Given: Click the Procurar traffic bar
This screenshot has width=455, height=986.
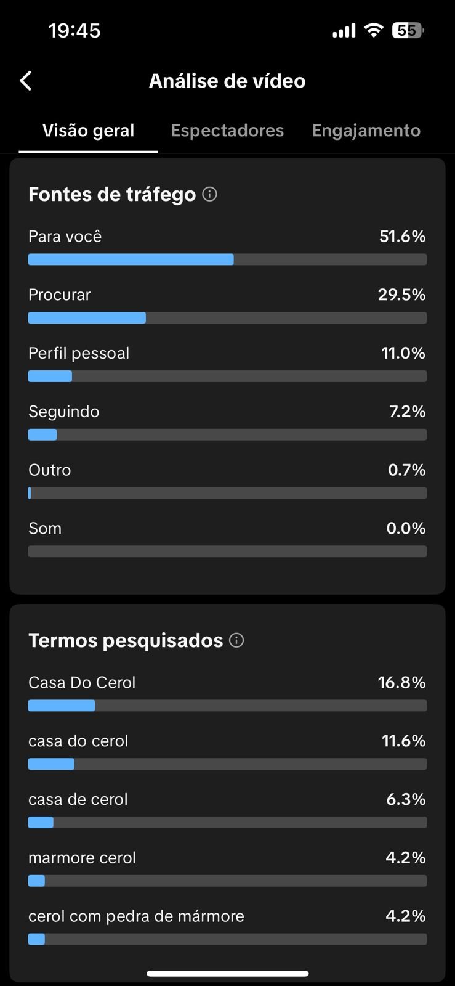Looking at the screenshot, I should pyautogui.click(x=227, y=318).
